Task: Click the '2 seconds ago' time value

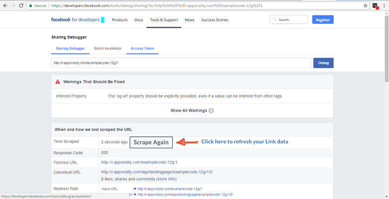Action: [x=115, y=142]
